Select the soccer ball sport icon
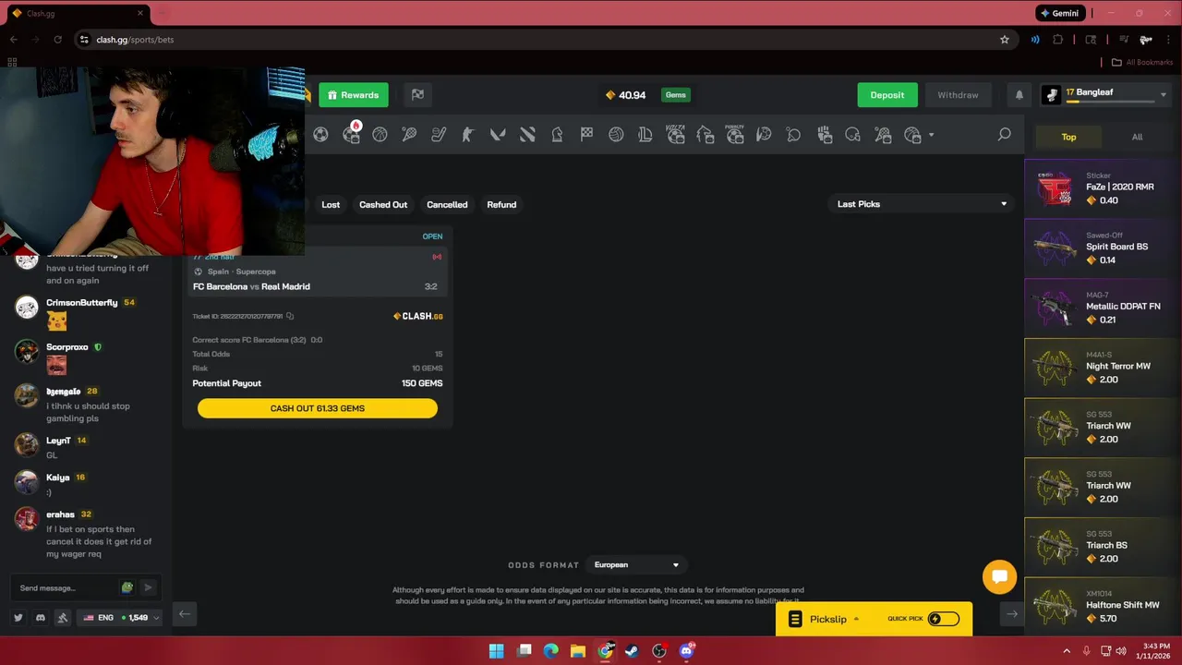Screen dimensions: 1182x665 [x=320, y=135]
